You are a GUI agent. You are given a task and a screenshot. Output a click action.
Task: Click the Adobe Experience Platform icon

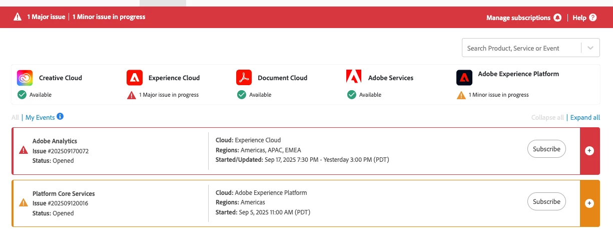click(x=464, y=78)
